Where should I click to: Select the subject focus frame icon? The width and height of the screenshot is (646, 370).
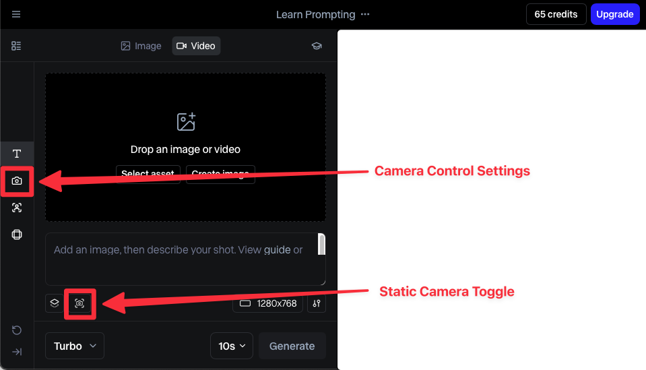pyautogui.click(x=17, y=208)
